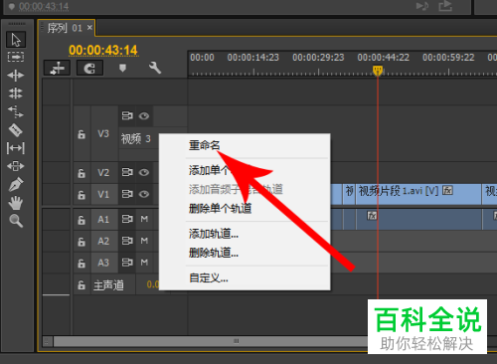Select the Rate Stretch tool
Screen dimensions: 497x364
[x=16, y=111]
